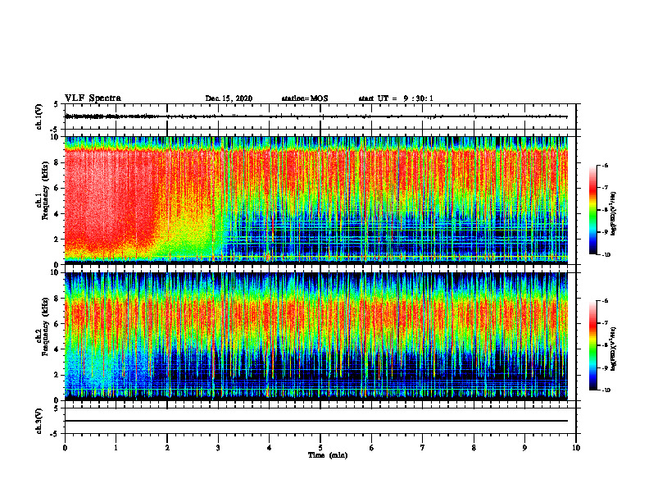Click time axis tick label "5"
This screenshot has width=649, height=502.
320,448
